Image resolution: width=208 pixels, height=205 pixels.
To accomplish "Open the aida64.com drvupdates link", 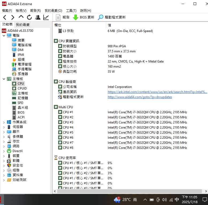I will pyautogui.click(x=140, y=97).
